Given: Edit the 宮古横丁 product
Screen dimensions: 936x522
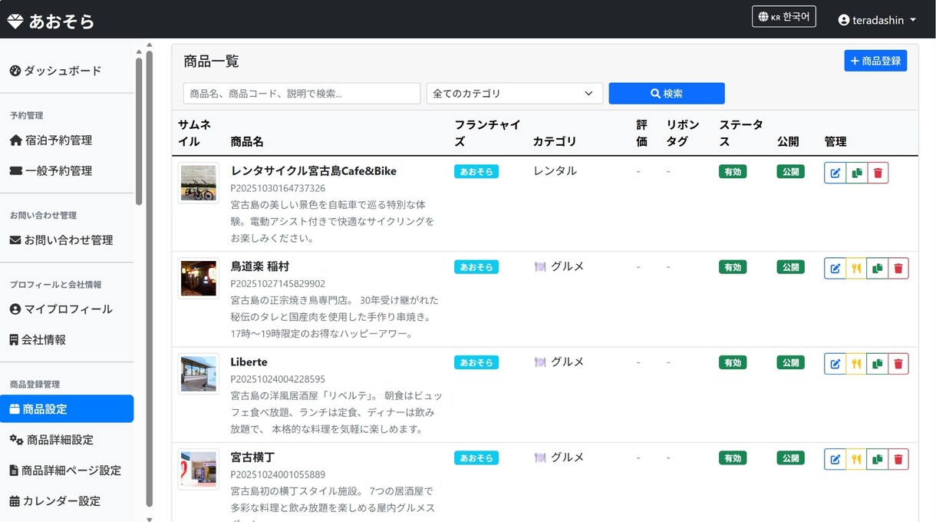Looking at the screenshot, I should [835, 459].
